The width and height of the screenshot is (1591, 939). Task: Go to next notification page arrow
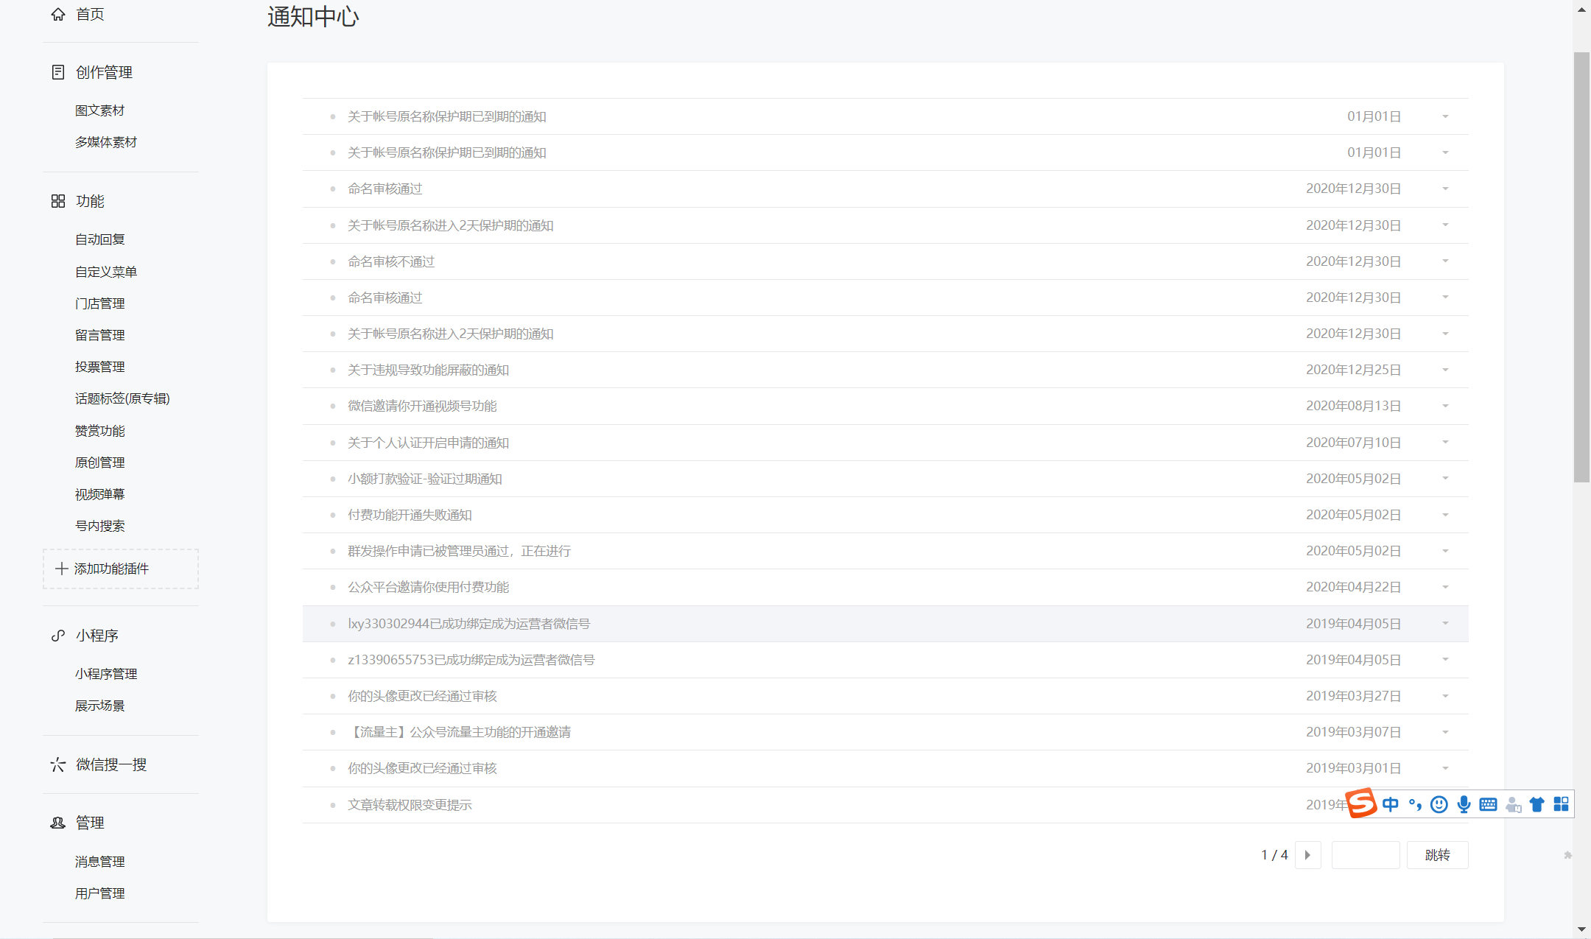pyautogui.click(x=1307, y=855)
